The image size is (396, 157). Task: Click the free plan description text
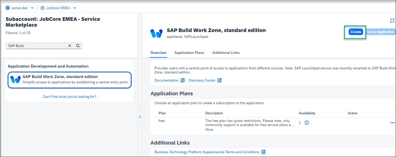click(249, 123)
